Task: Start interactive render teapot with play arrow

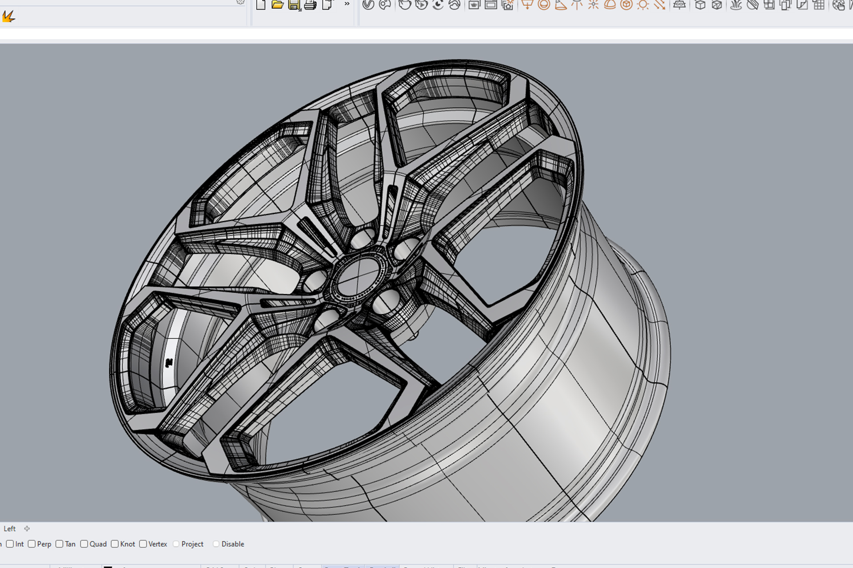Action: pos(421,4)
